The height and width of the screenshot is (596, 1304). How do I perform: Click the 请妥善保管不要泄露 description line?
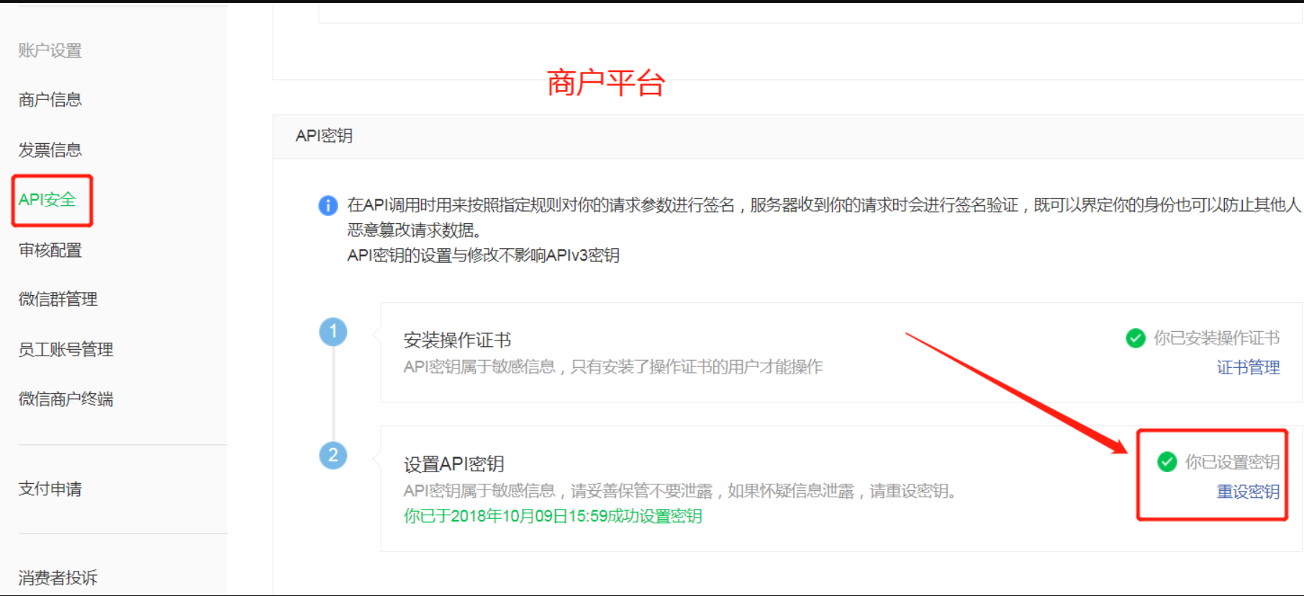679,492
